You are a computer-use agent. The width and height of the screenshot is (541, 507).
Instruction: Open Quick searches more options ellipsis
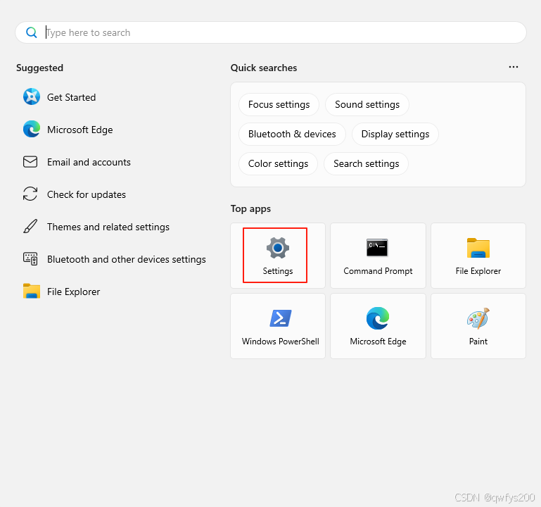(514, 67)
